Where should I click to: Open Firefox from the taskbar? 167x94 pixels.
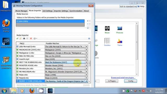click(x=32, y=91)
